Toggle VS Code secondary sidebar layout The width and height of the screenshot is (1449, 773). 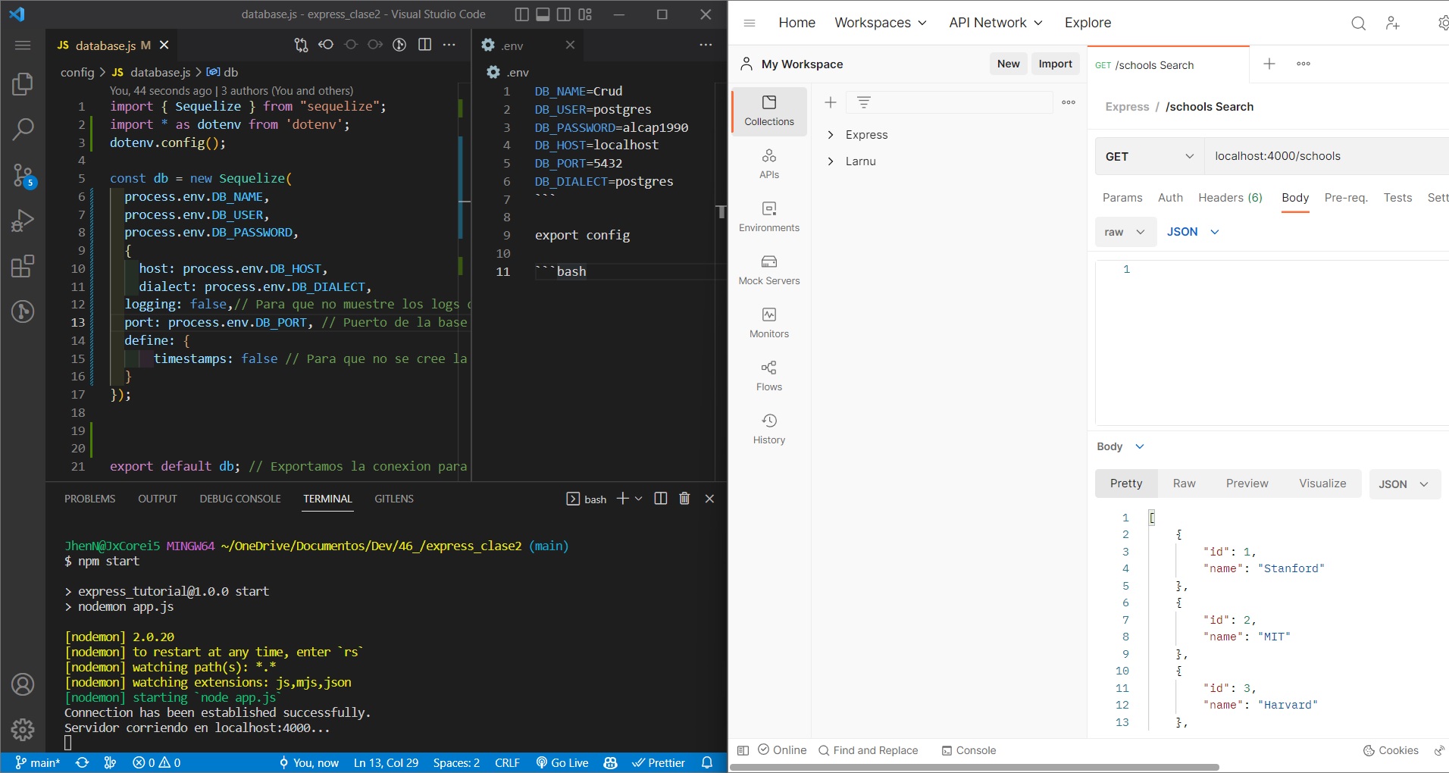[564, 14]
